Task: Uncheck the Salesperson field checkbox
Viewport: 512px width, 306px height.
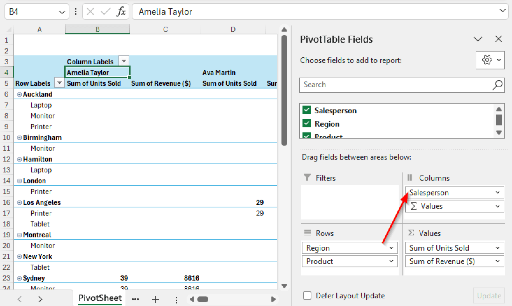Action: [x=306, y=110]
